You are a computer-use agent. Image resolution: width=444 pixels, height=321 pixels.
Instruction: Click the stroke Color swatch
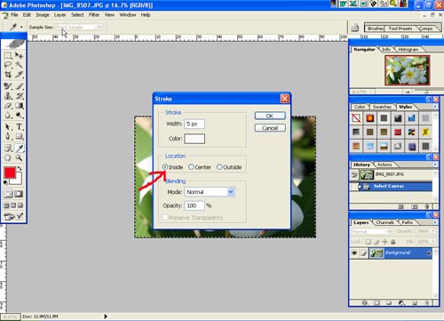194,139
